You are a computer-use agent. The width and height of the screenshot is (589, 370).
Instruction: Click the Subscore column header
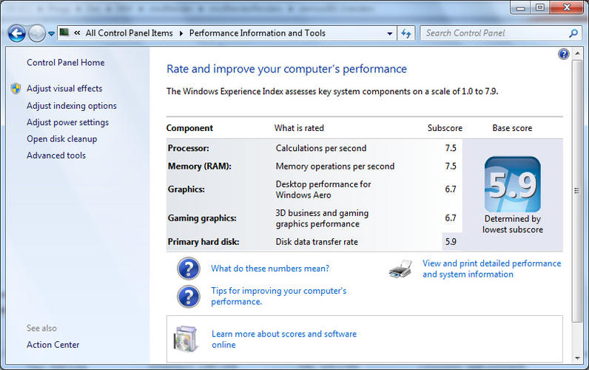tap(445, 128)
